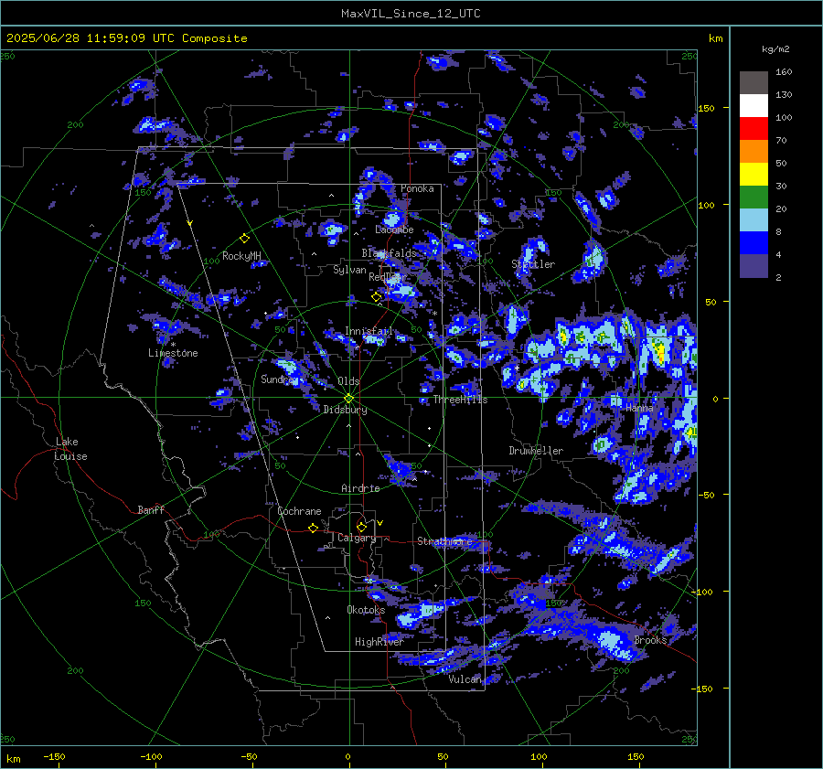The width and height of the screenshot is (823, 769).
Task: Click the Drumheller label
Action: (x=536, y=451)
